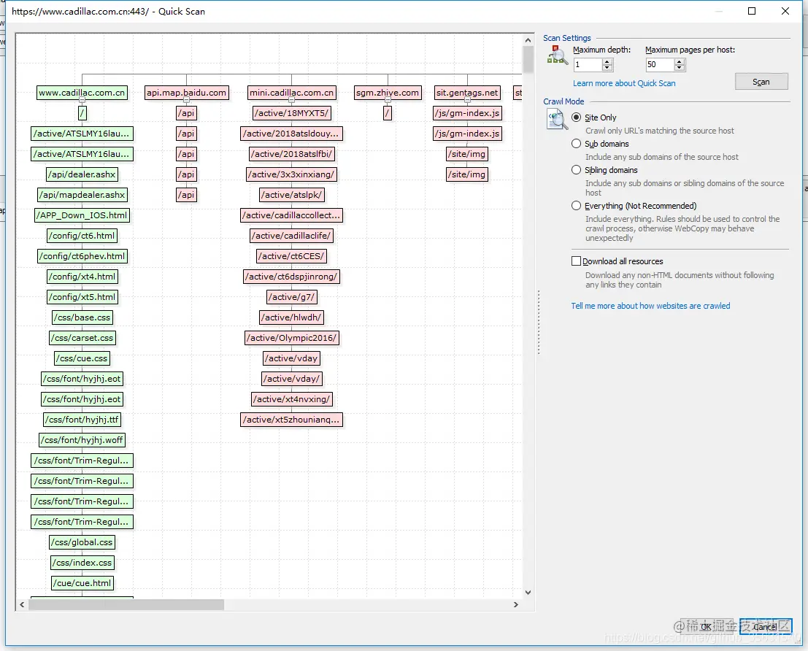The image size is (808, 651).
Task: Select the /cue/cue.html node
Action: [82, 583]
